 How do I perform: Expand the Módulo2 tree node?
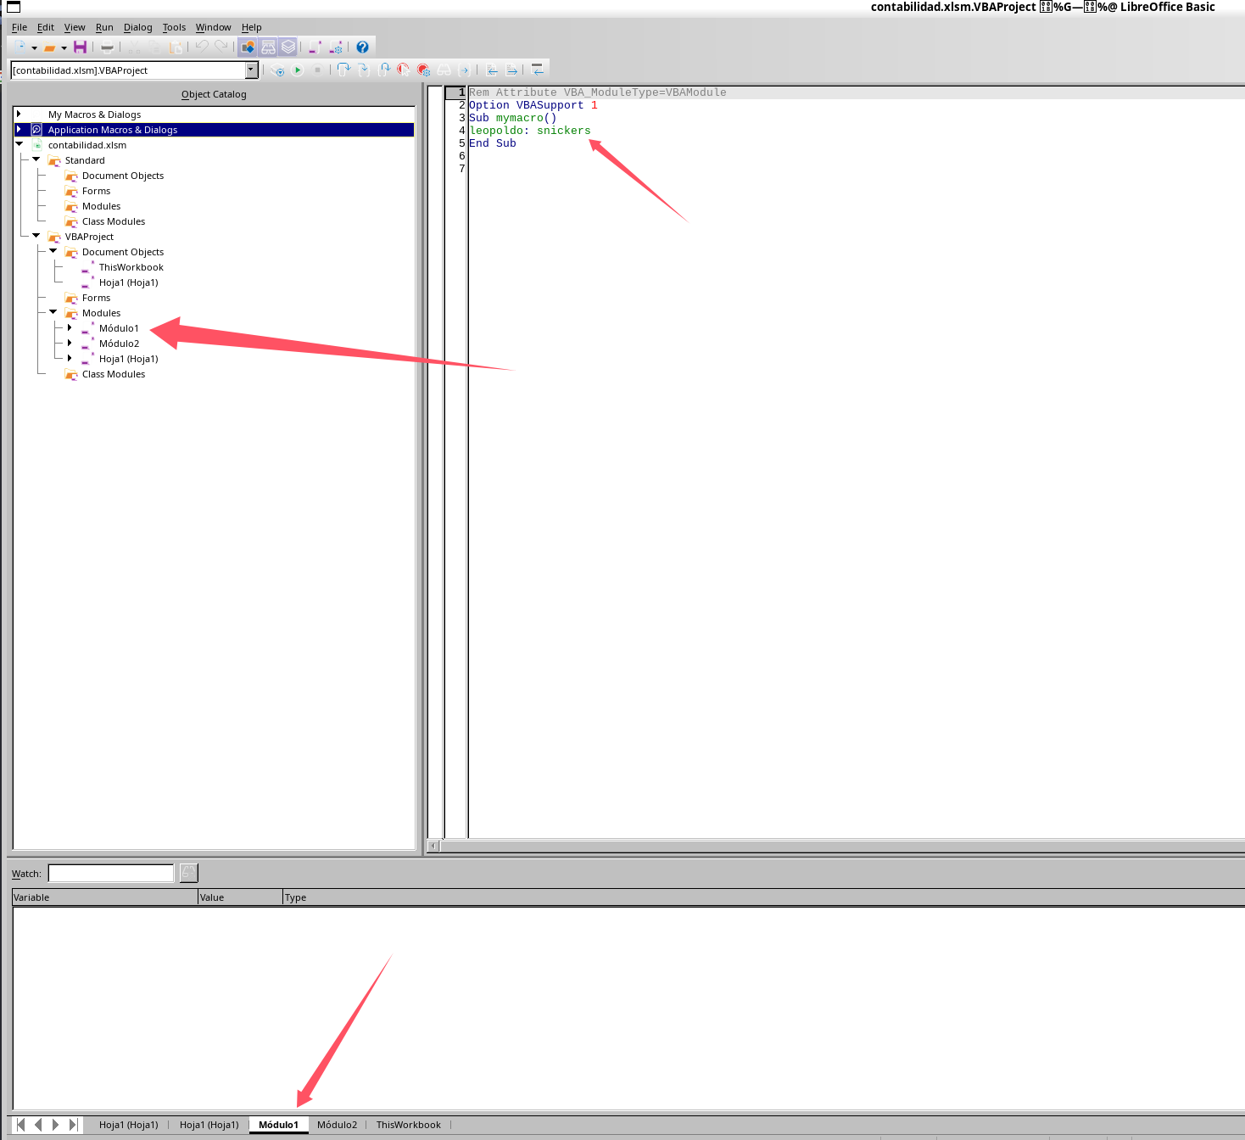pyautogui.click(x=70, y=344)
